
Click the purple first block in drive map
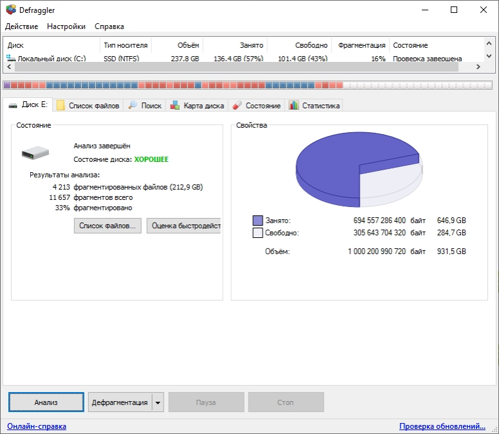tap(7, 85)
